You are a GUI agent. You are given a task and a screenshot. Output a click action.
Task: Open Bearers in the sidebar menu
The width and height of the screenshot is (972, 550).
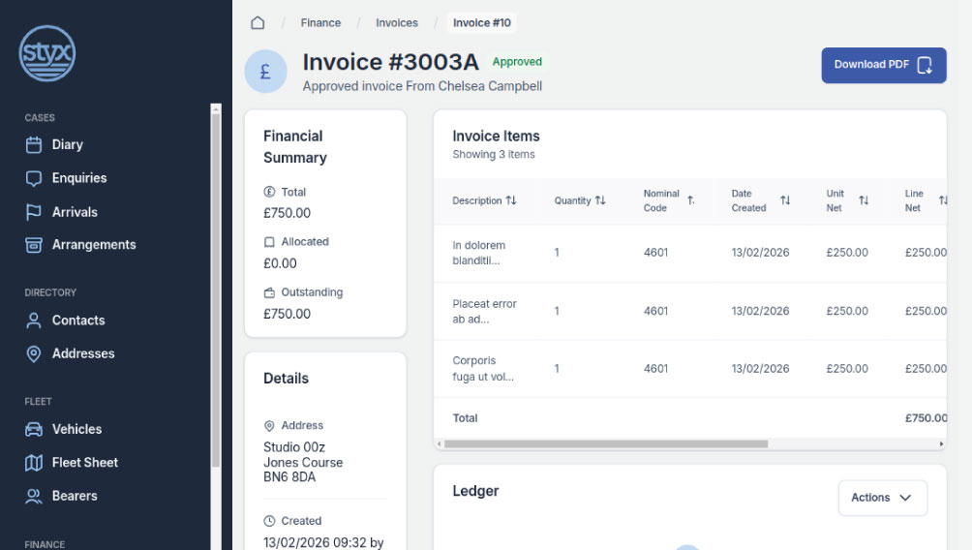75,496
